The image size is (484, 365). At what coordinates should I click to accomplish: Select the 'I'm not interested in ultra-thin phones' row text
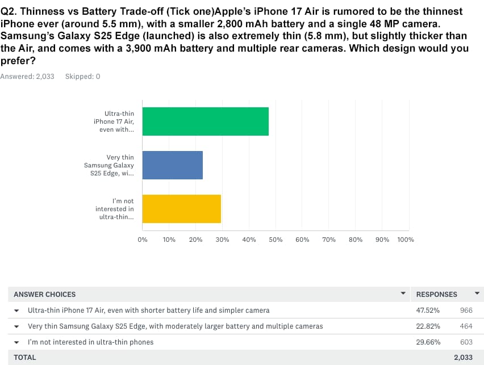90,342
